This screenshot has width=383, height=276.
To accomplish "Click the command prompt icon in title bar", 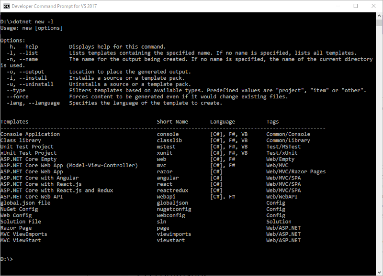I will (6, 6).
